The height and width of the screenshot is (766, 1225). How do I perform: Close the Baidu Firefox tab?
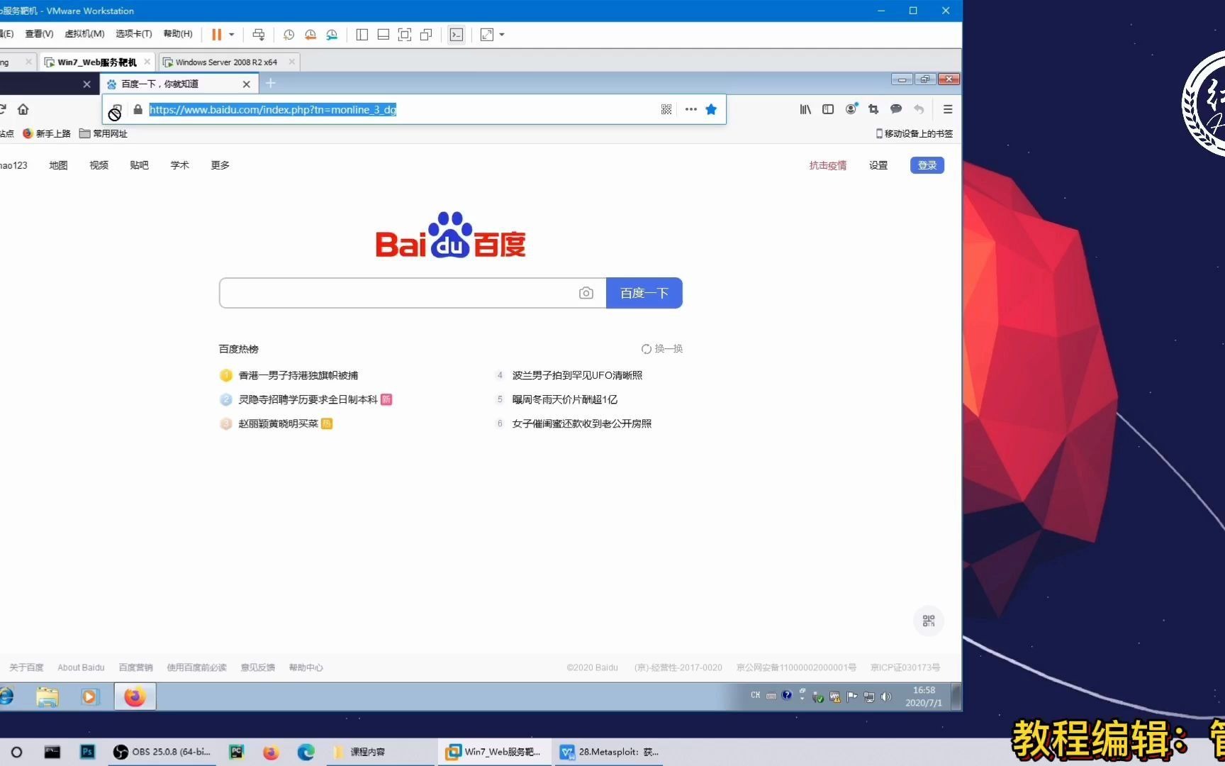point(246,84)
